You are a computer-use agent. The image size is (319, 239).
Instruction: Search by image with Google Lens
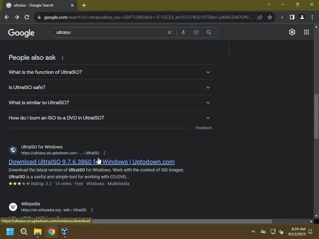pyautogui.click(x=196, y=32)
